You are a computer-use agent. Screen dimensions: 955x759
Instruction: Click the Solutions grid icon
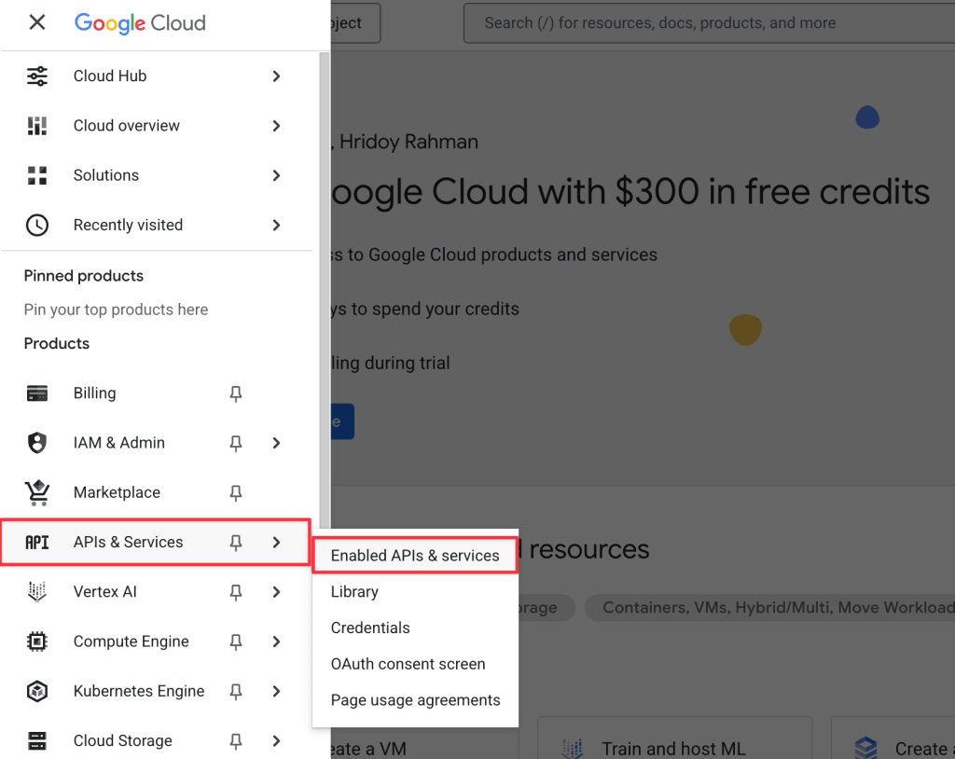[x=37, y=175]
